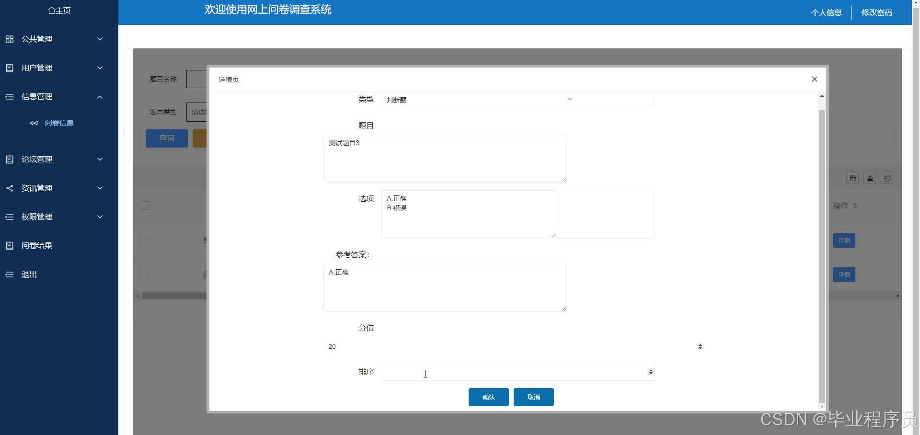920x435 pixels.
Task: Click the 公共管理 grid icon
Action: (x=10, y=39)
